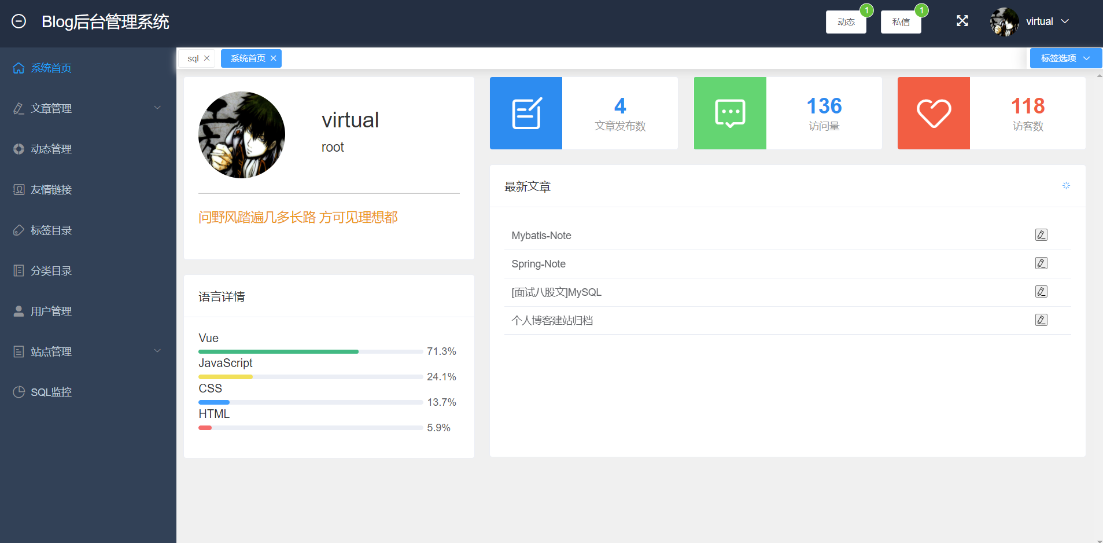This screenshot has height=543, width=1103.
Task: Click the tag icon beside 标签目录
Action: click(19, 230)
